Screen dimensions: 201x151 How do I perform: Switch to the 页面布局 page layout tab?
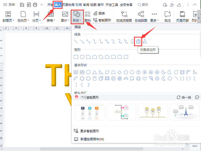68,5
